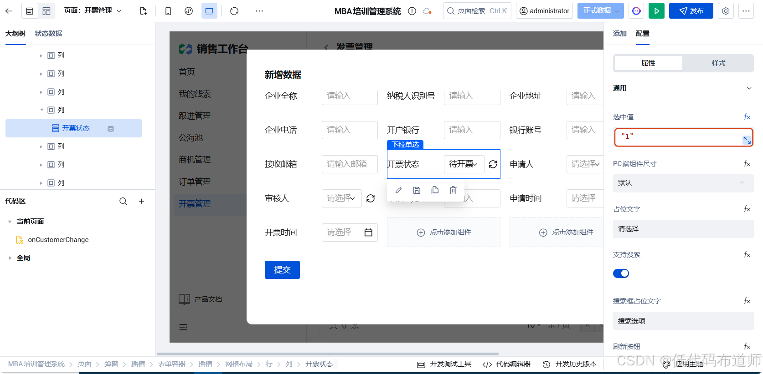The width and height of the screenshot is (763, 374).
Task: Click the edit pencil on component toolbar
Action: click(398, 190)
